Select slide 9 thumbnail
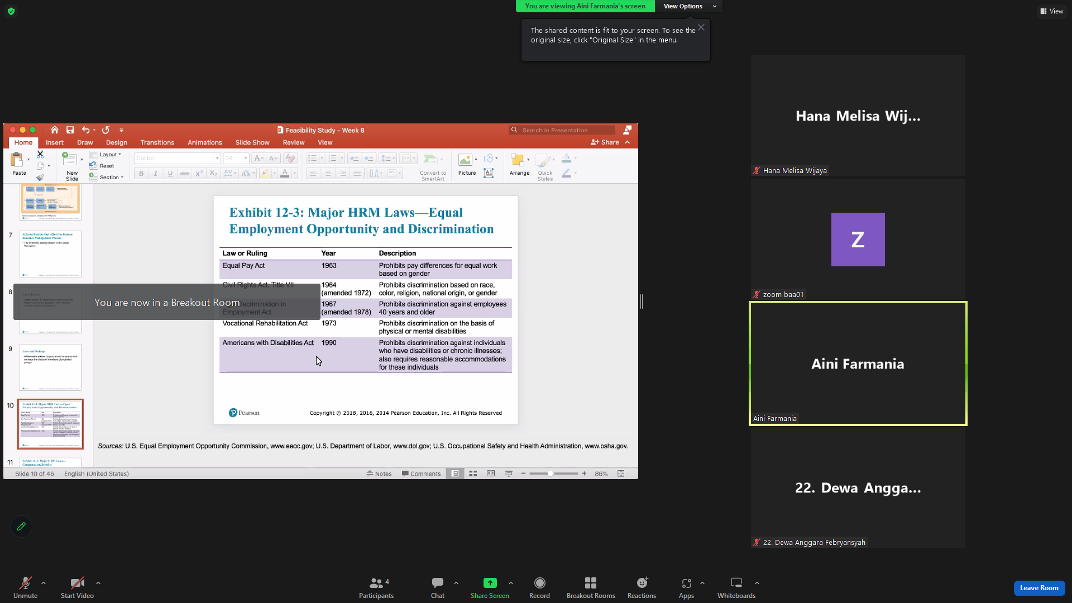1072x603 pixels. click(x=50, y=367)
